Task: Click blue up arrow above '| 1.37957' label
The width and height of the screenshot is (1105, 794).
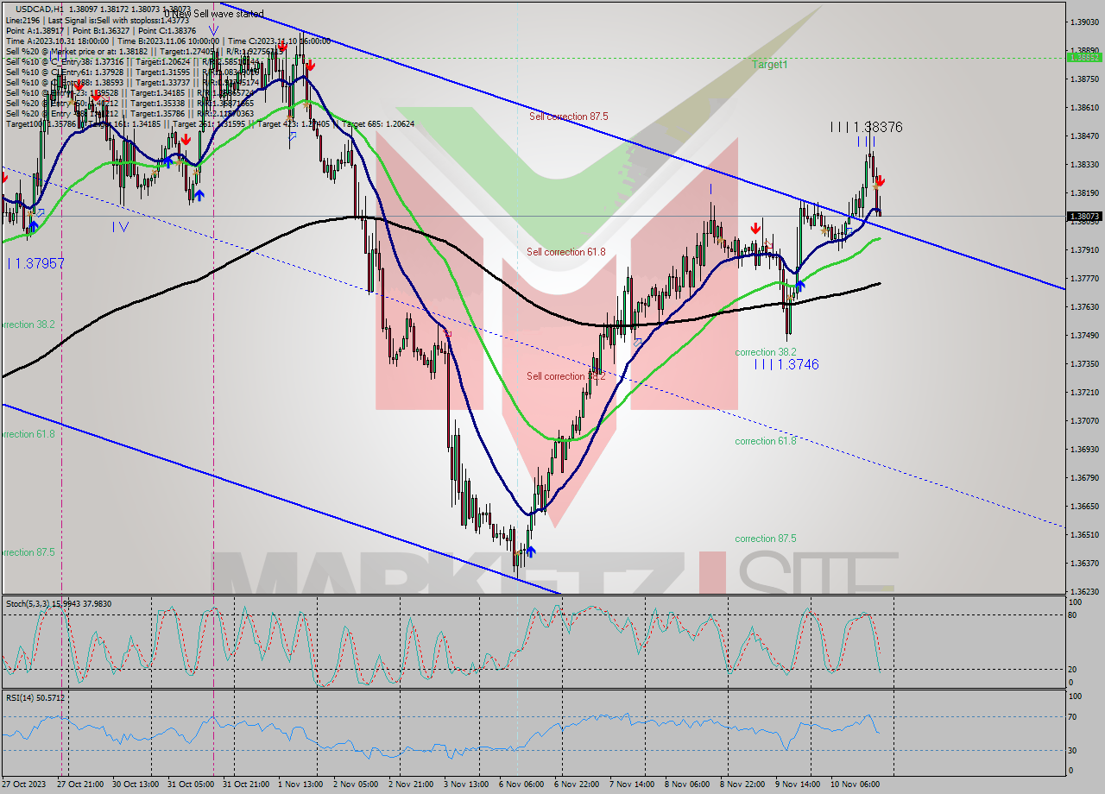Action: 32,227
